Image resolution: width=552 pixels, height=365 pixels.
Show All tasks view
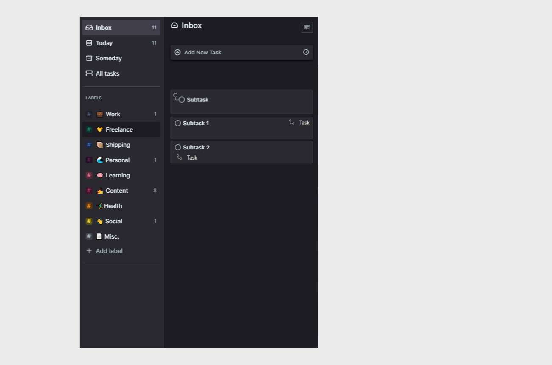[121, 73]
